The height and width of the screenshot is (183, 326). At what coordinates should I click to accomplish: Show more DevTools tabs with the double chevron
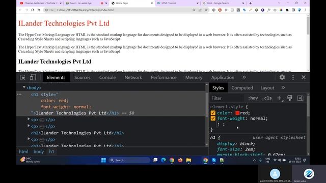(x=244, y=77)
